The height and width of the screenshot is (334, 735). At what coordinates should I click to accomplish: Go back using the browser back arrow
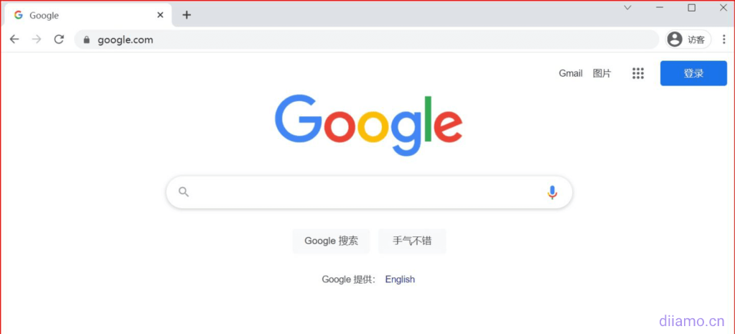coord(14,40)
